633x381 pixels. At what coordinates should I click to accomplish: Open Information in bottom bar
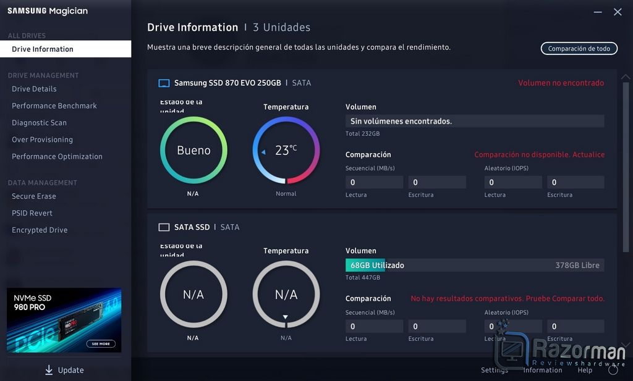[x=543, y=370]
